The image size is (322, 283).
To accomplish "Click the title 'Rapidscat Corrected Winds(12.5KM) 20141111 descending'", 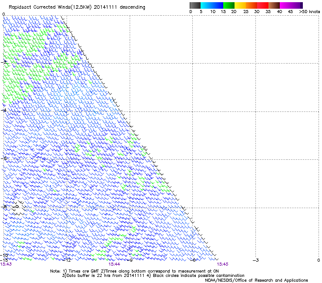I will coord(77,7).
